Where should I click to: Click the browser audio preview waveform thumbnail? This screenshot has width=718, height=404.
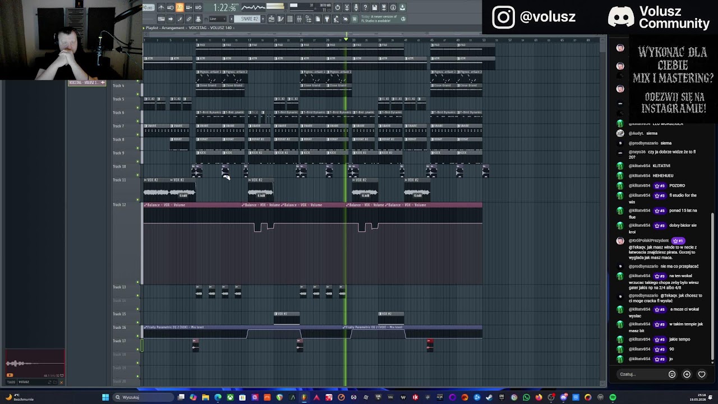click(x=35, y=363)
